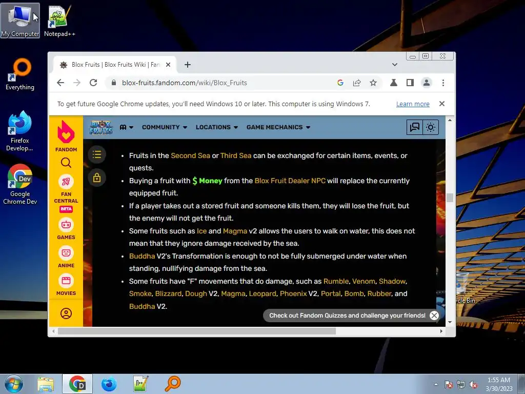Image resolution: width=525 pixels, height=394 pixels.
Task: Open the Venom fruit link
Action: (x=364, y=282)
